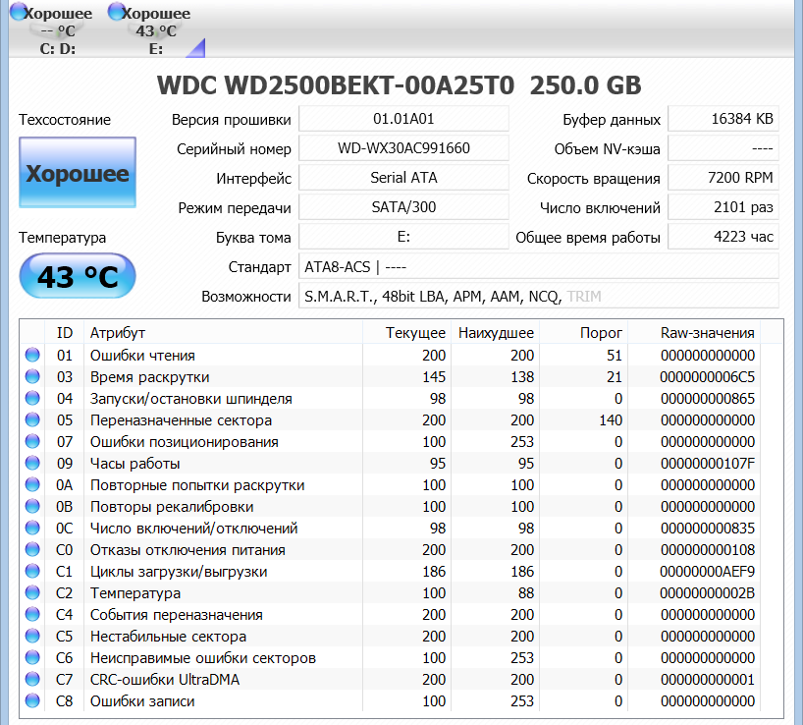Click status orb for Ошибки чтения row
The width and height of the screenshot is (803, 725).
click(x=32, y=355)
